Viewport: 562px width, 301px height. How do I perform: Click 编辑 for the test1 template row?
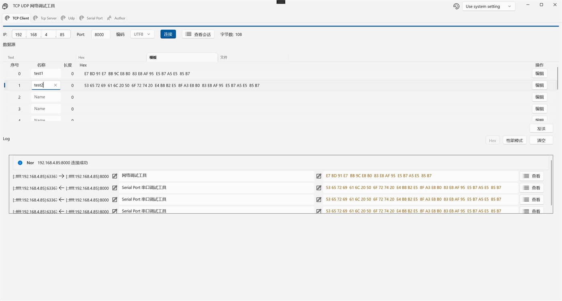tap(540, 74)
